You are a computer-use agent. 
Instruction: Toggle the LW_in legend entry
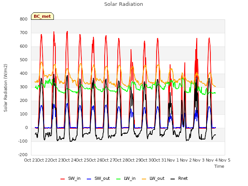pos(126,178)
